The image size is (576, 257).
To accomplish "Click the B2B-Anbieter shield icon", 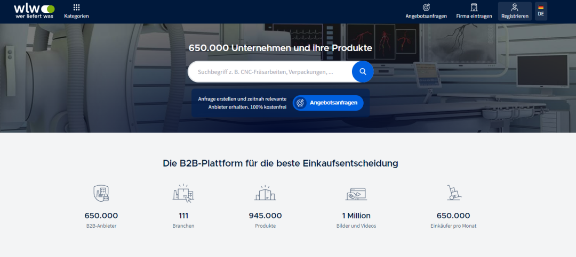I will pyautogui.click(x=101, y=193).
